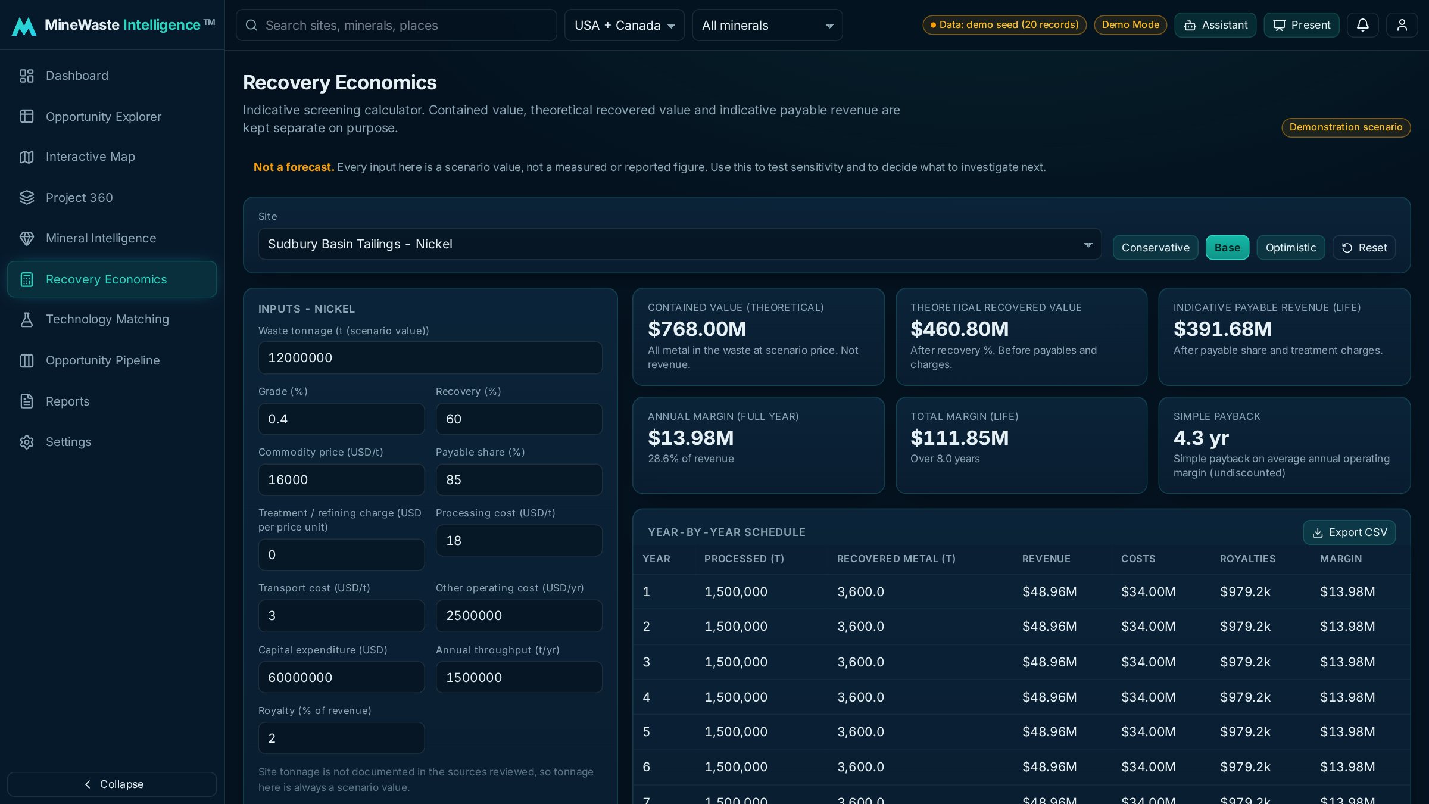Click the Theoretical Recovered Value $460.80M
Image resolution: width=1429 pixels, height=804 pixels.
click(x=959, y=329)
